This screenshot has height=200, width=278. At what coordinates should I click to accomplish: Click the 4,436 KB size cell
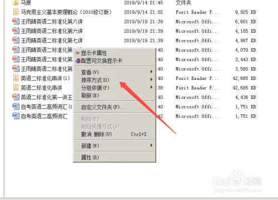245,97
